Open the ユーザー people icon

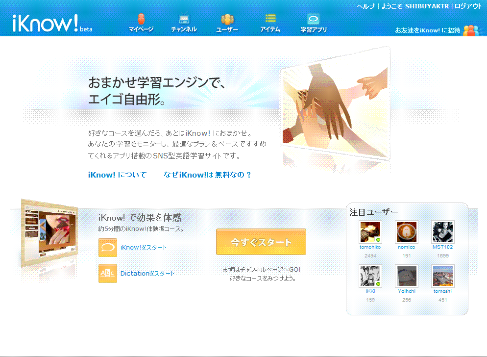click(x=227, y=19)
